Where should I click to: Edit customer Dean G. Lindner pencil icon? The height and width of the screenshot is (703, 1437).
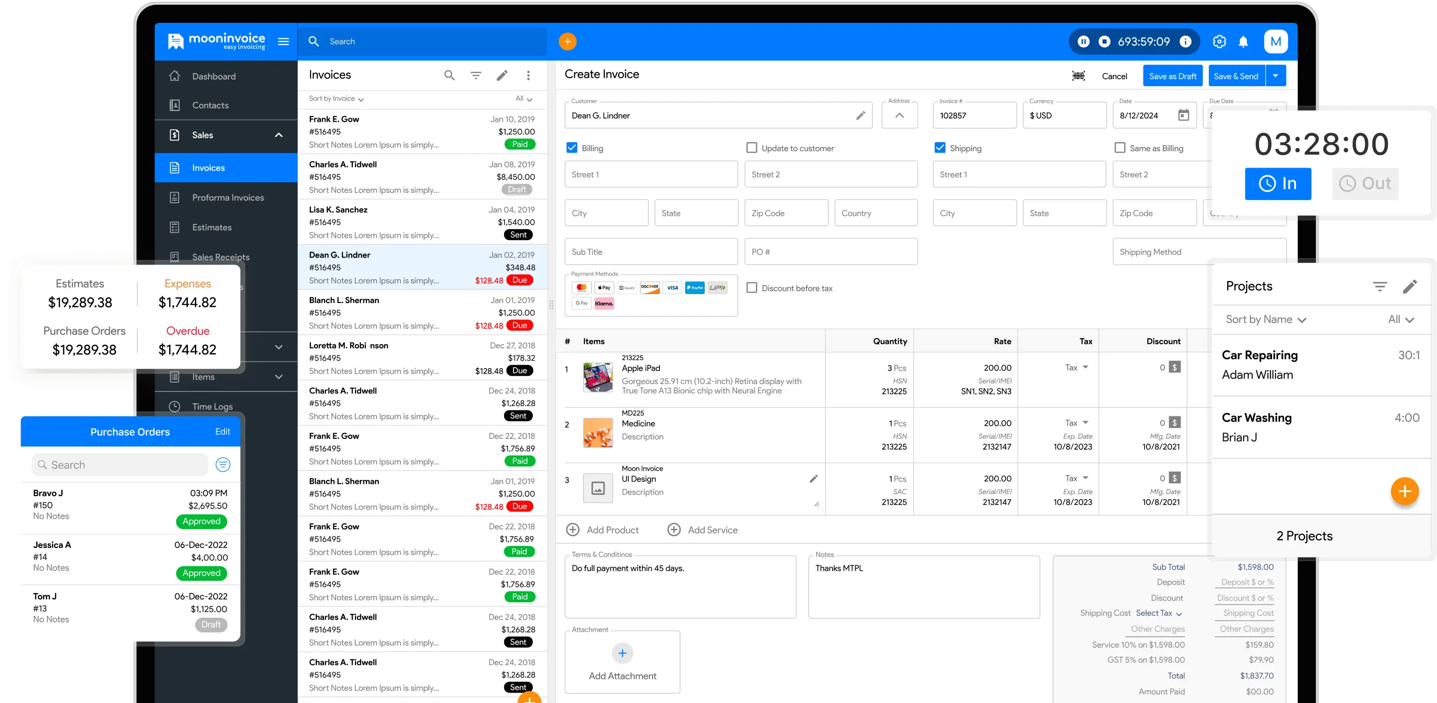[x=860, y=115]
